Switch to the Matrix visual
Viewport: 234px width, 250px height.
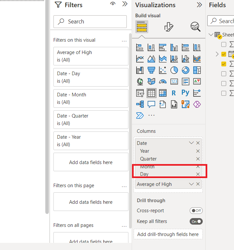coord(163,93)
